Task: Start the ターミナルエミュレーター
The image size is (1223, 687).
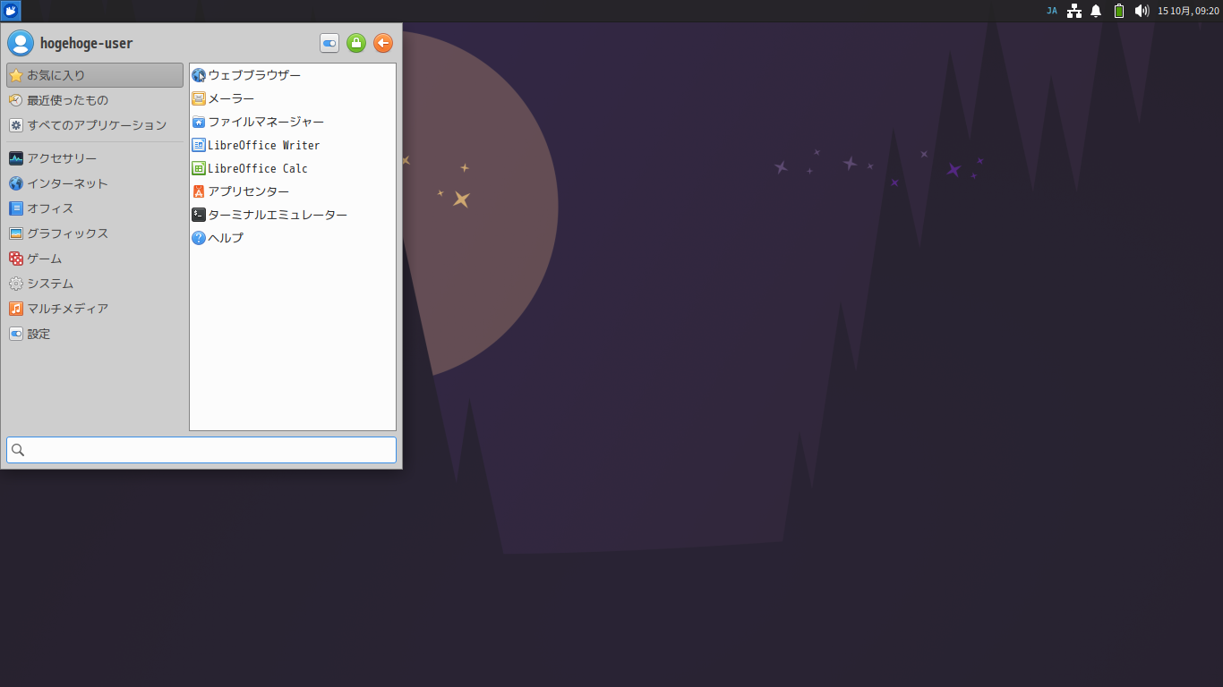Action: point(278,215)
